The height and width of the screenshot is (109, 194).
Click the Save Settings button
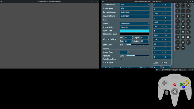(x=110, y=68)
